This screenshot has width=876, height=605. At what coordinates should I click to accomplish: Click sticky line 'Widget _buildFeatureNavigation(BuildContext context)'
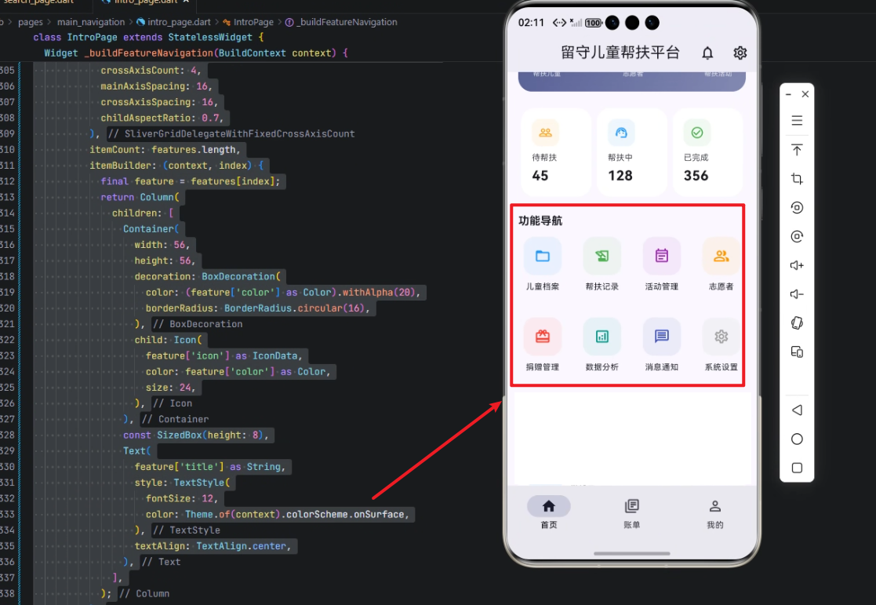tap(196, 53)
